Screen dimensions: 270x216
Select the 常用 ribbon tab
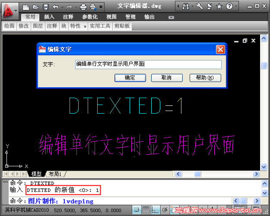point(30,17)
